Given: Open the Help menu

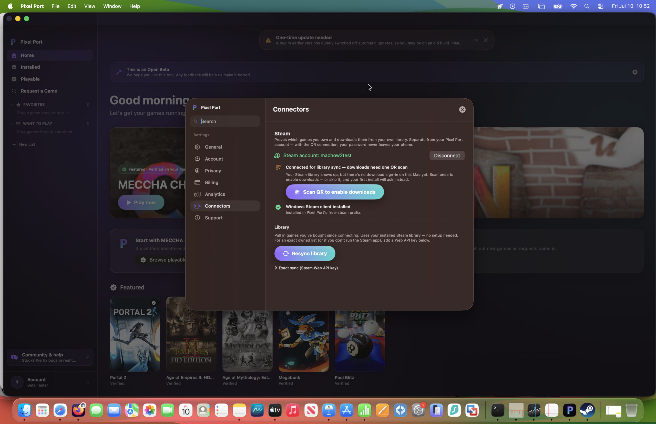Looking at the screenshot, I should pyautogui.click(x=134, y=6).
